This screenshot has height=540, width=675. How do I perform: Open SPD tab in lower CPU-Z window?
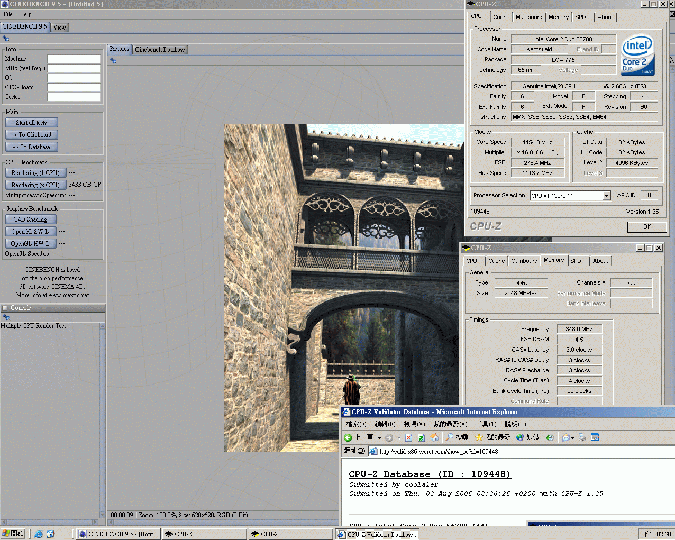[x=576, y=261]
